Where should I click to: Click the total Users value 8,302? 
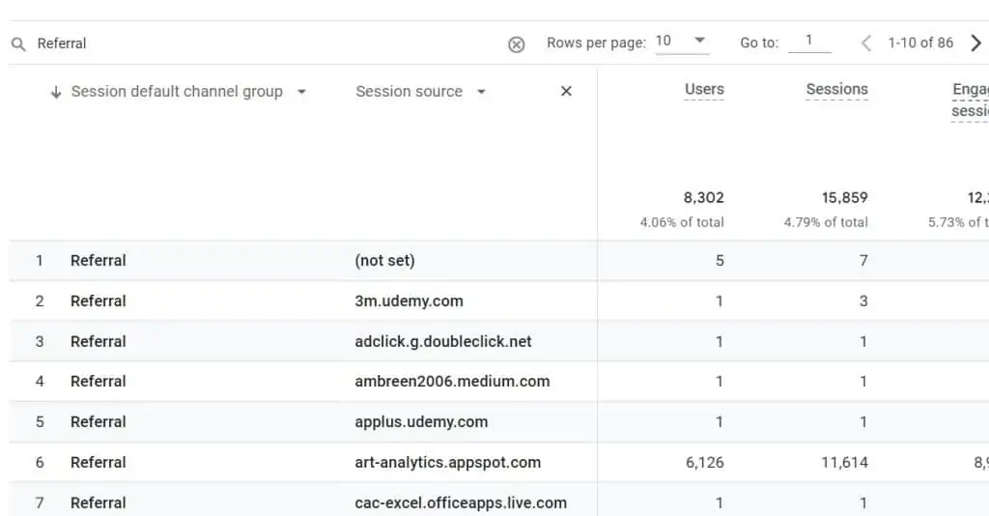[x=704, y=198]
